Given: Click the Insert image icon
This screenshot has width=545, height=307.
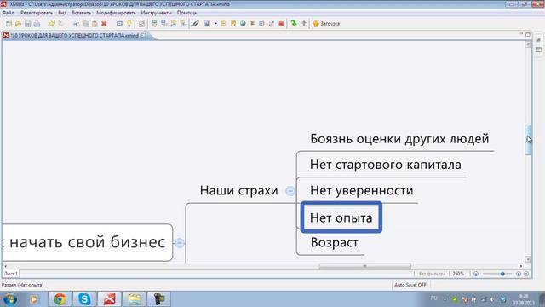Looking at the screenshot, I should click(x=207, y=24).
